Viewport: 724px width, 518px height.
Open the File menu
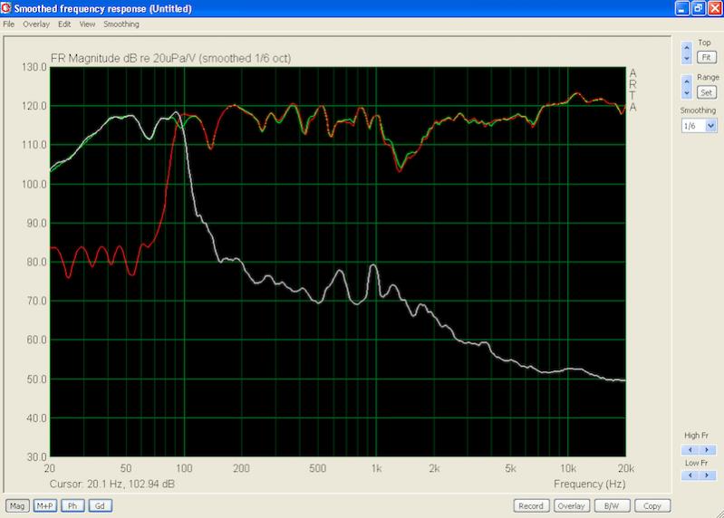[x=9, y=24]
